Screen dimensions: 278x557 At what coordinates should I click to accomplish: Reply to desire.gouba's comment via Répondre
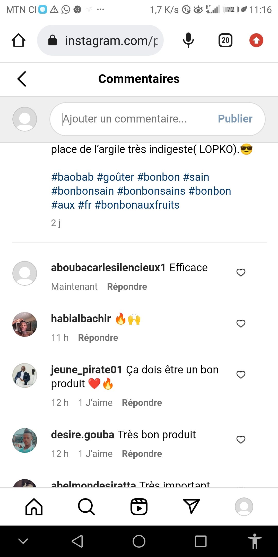pyautogui.click(x=142, y=454)
